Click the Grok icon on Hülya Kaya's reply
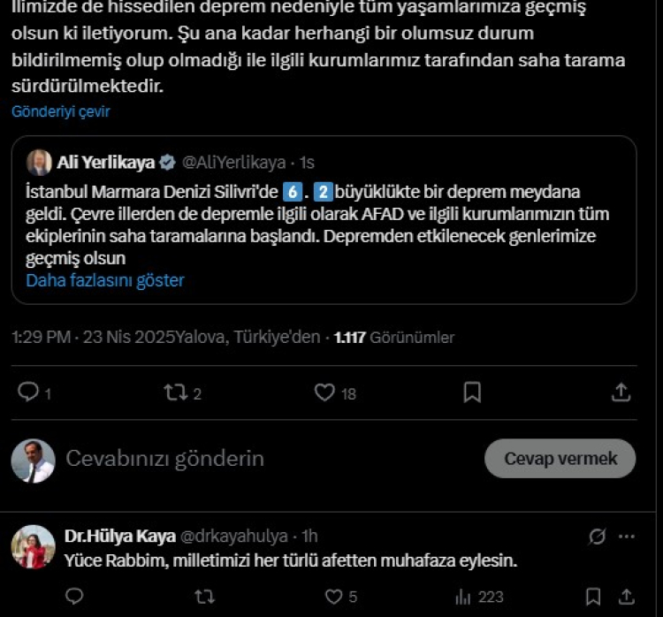Viewport: 663px width, 617px height. (x=598, y=536)
